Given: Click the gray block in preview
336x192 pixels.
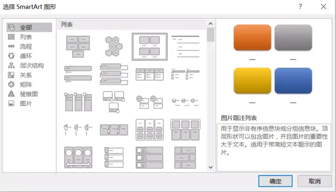Looking at the screenshot, I should 293,37.
